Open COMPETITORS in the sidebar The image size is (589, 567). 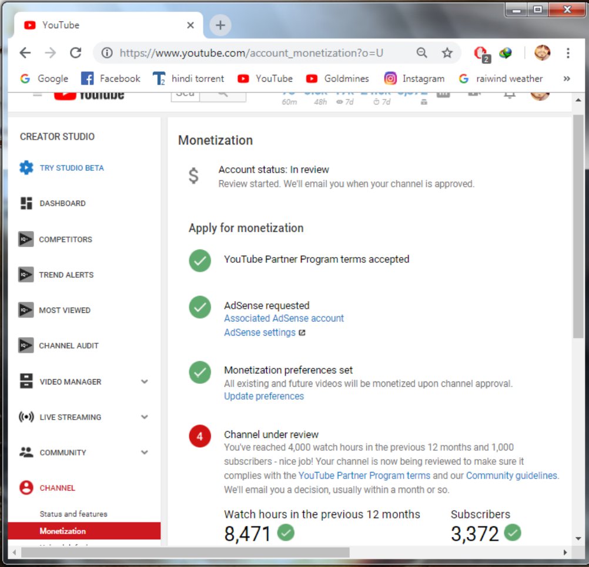[66, 239]
